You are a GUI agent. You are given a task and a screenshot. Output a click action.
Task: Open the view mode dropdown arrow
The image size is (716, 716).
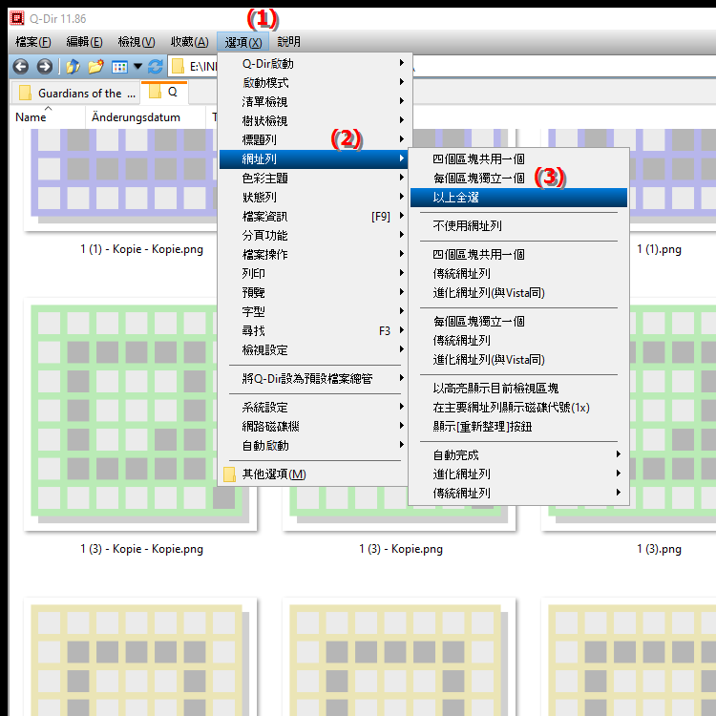[137, 67]
